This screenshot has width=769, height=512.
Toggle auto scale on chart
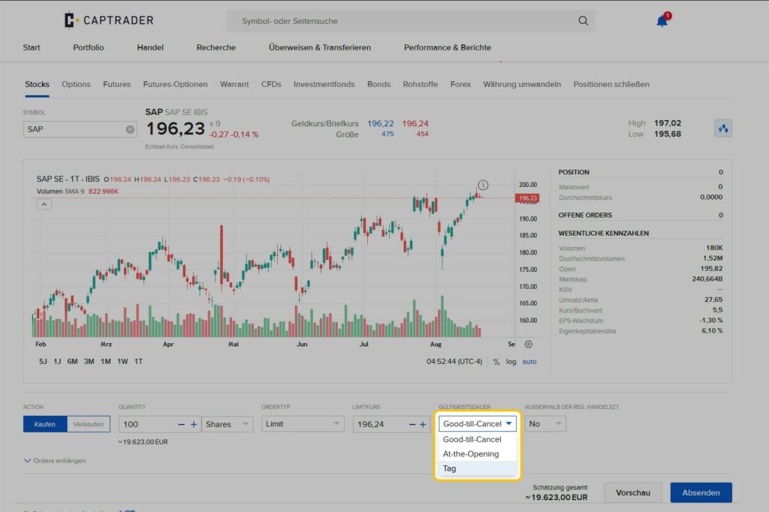pos(529,362)
